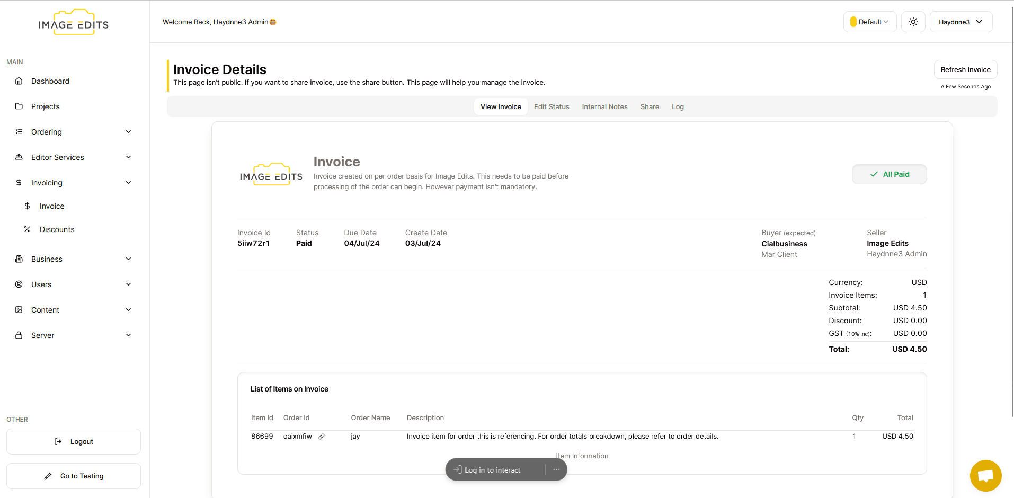Select the Content image icon
Image resolution: width=1014 pixels, height=498 pixels.
[x=19, y=309]
